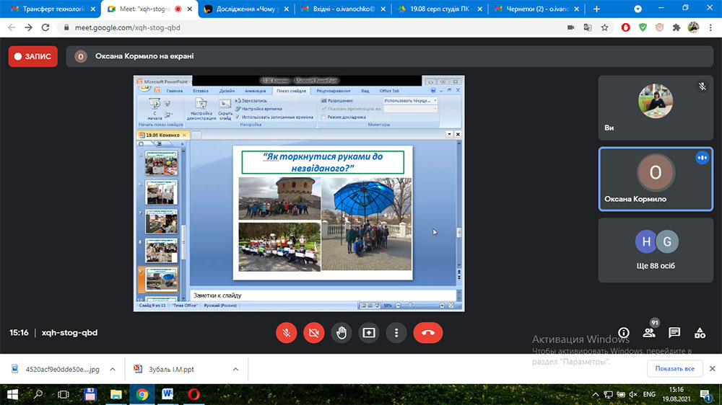Switch to Дослідження «Чому у tab

(246, 9)
